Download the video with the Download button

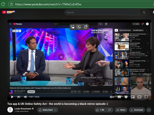137,110
